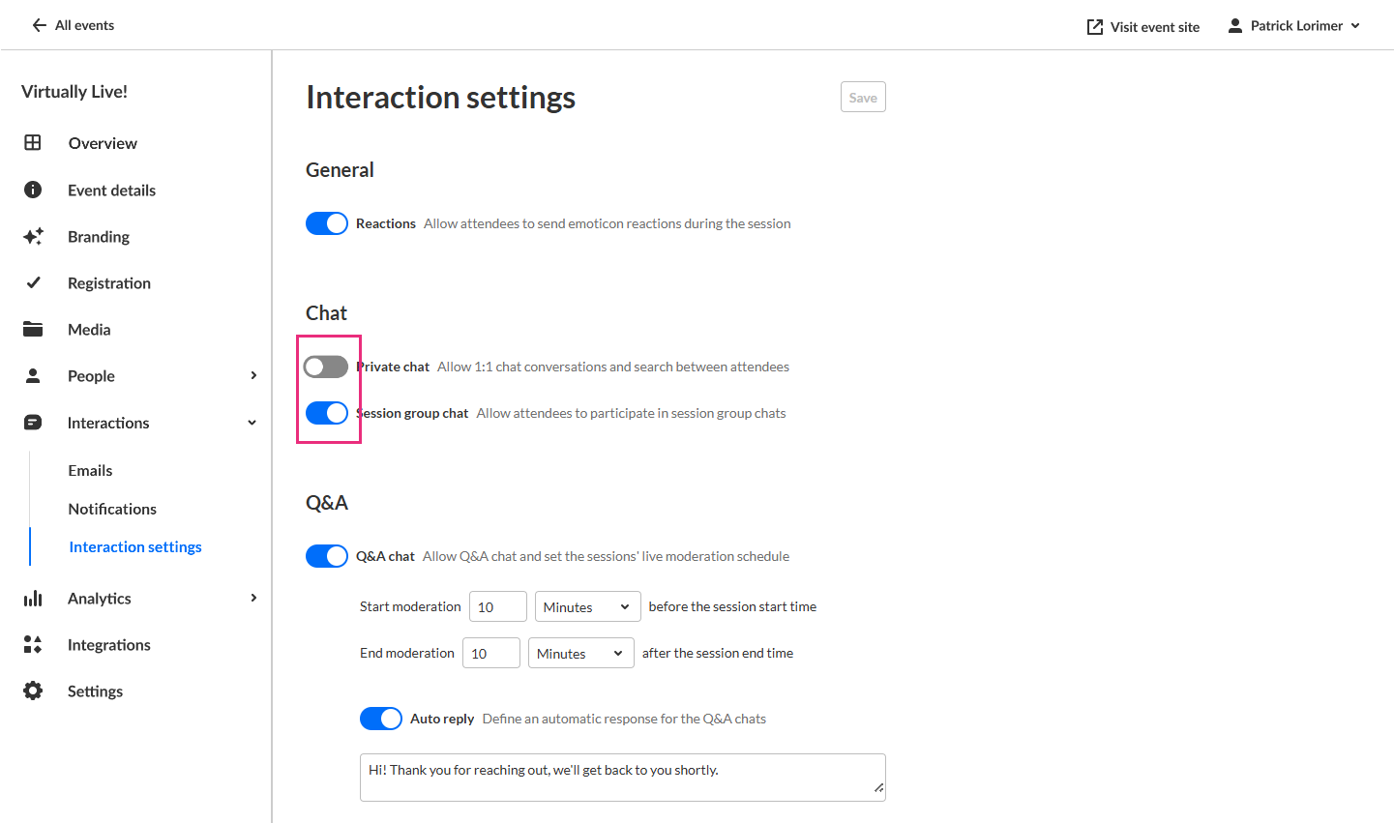Open the Visit event site link
The image size is (1394, 823).
click(x=1143, y=27)
